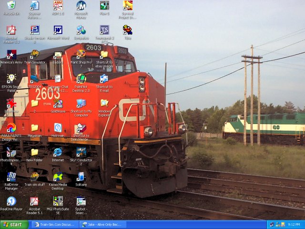Click the 9:12 PM taskbar clock
The height and width of the screenshot is (229, 305).
click(294, 225)
